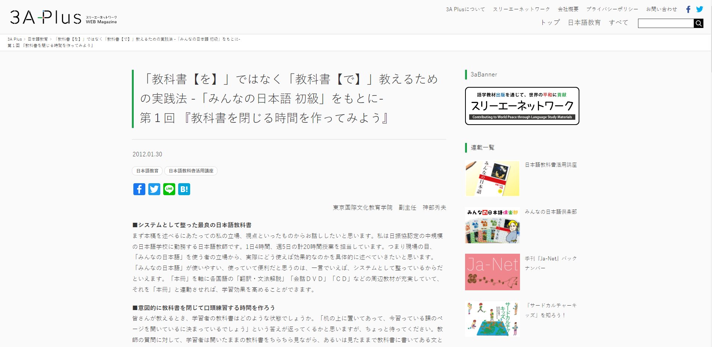The width and height of the screenshot is (712, 347).
Task: Share article via LINE
Action: (x=169, y=189)
